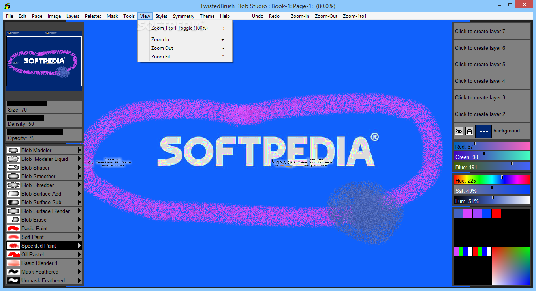The image size is (536, 291).
Task: Click the Zoom-1to1 toolbar button
Action: (355, 16)
